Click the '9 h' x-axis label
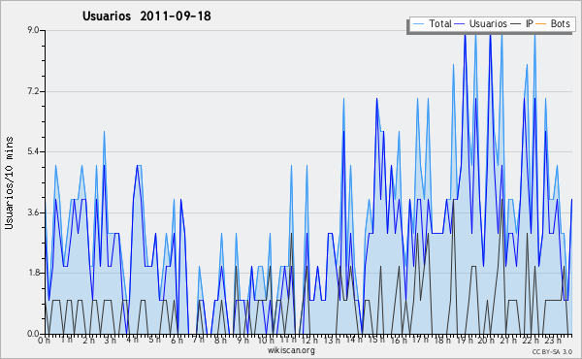This screenshot has width=582, height=359. pos(242,341)
